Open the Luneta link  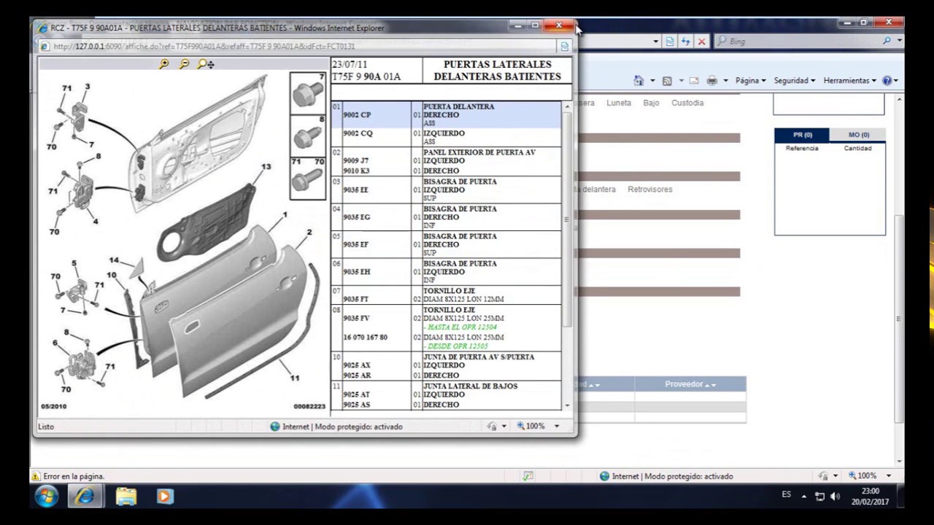pyautogui.click(x=618, y=103)
